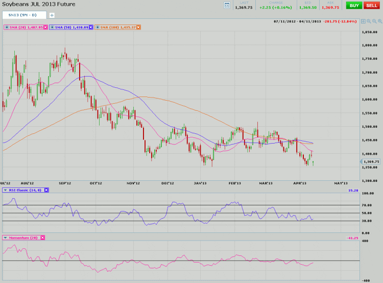The image size is (383, 283).
Task: Close the Momentum (20) indicator panel
Action: [x=42, y=238]
